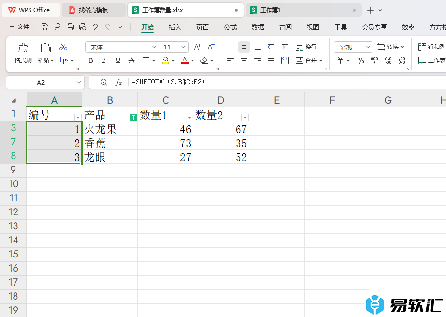Open the 找稻壳模板 tab
446x317 pixels.
[x=93, y=10]
